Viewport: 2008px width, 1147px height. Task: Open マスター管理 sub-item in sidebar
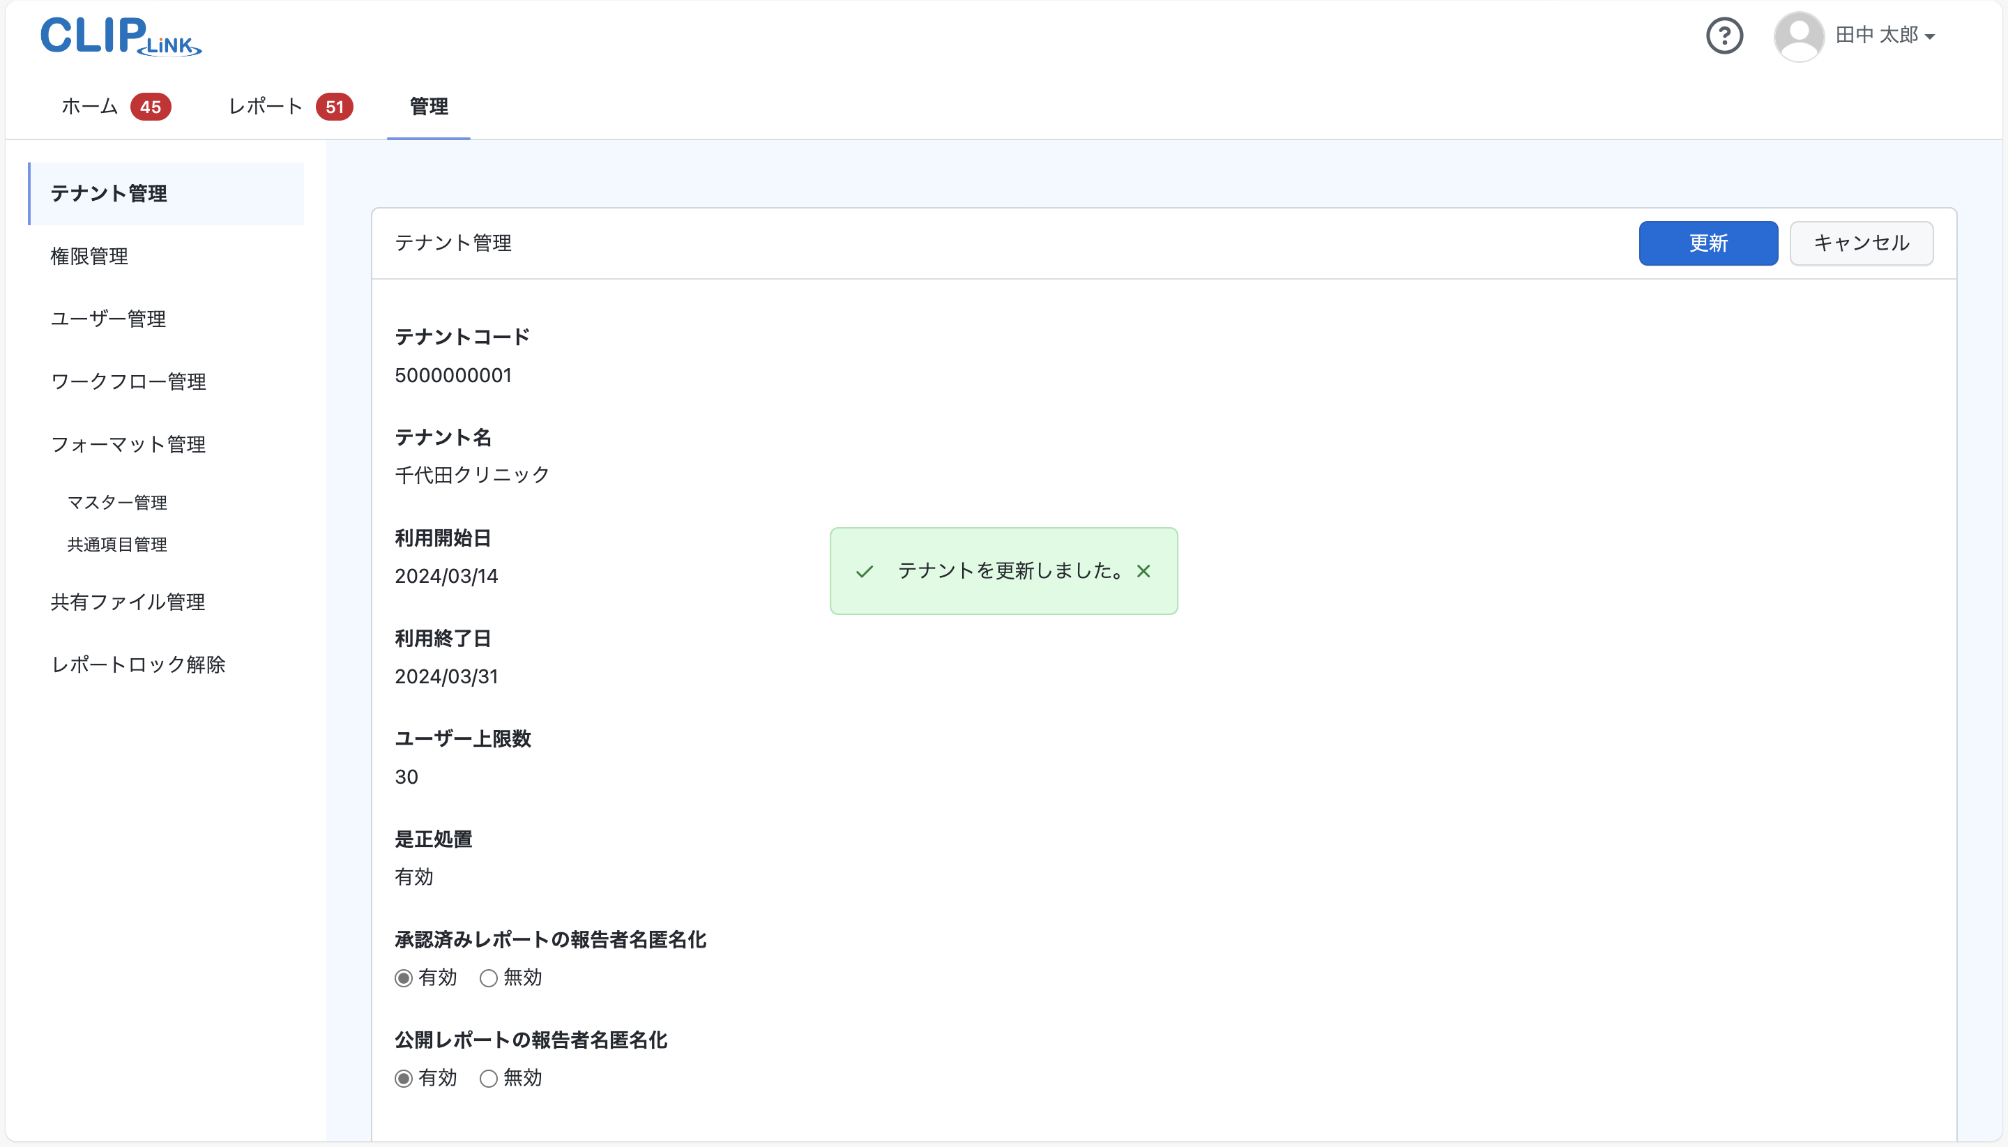(x=117, y=503)
